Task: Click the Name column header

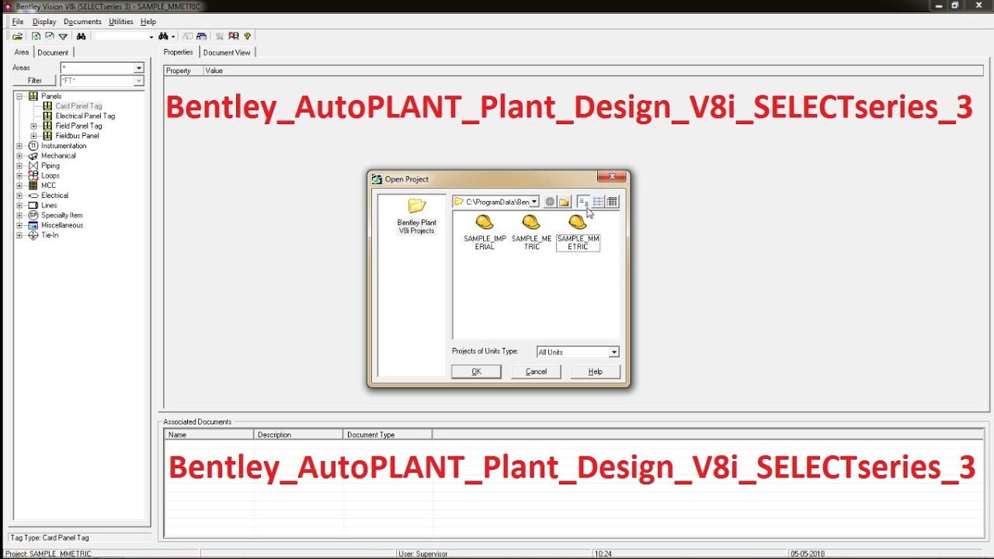Action: 209,435
